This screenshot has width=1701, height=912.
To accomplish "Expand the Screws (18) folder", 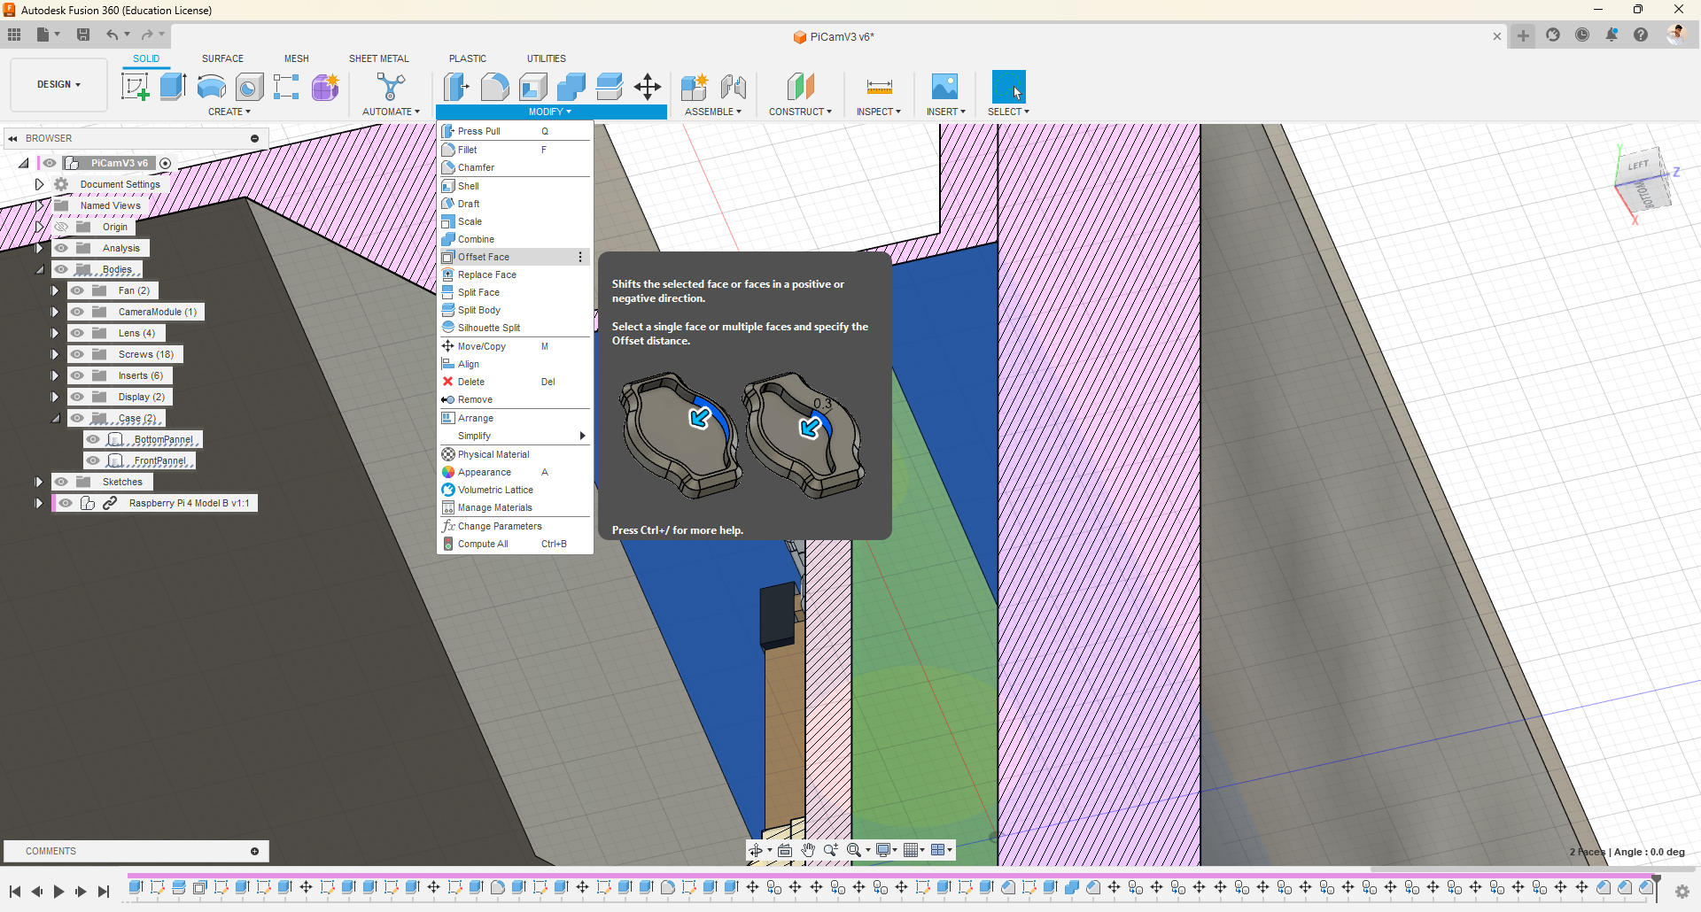I will pyautogui.click(x=55, y=354).
